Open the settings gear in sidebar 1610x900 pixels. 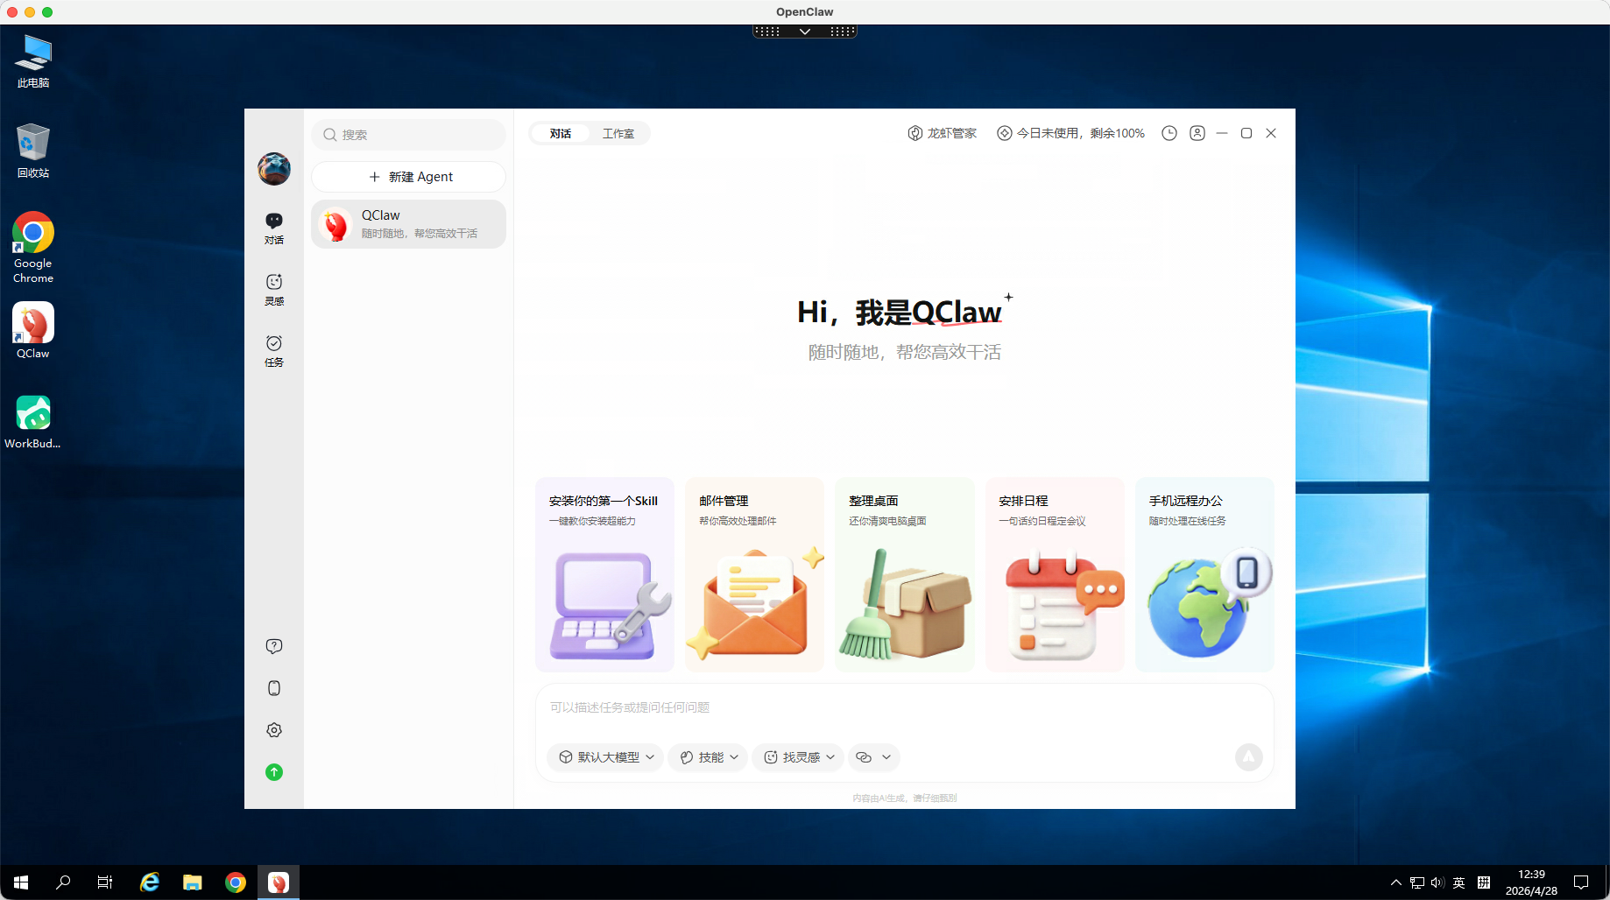(274, 730)
